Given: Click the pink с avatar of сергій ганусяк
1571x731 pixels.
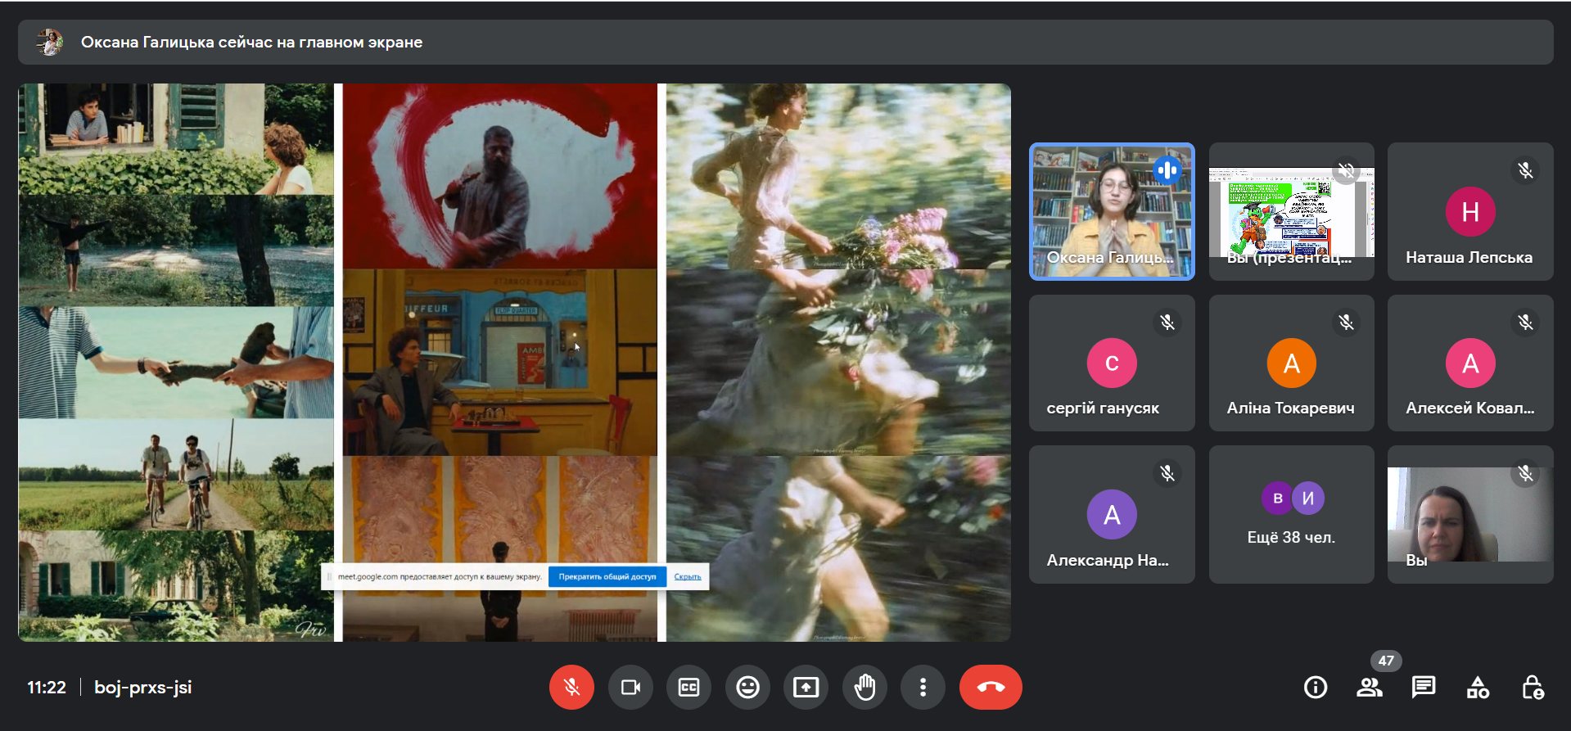Looking at the screenshot, I should [x=1112, y=363].
